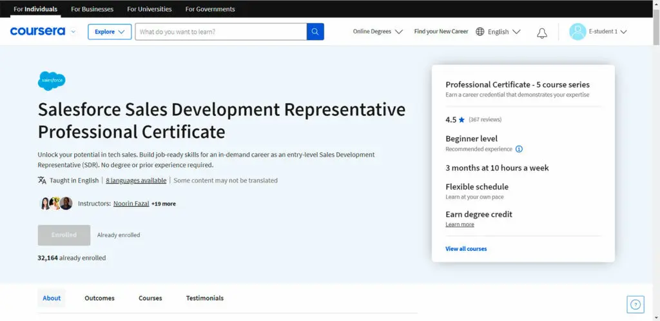Click the Earn degree credit heading
The image size is (660, 321).
click(x=479, y=214)
